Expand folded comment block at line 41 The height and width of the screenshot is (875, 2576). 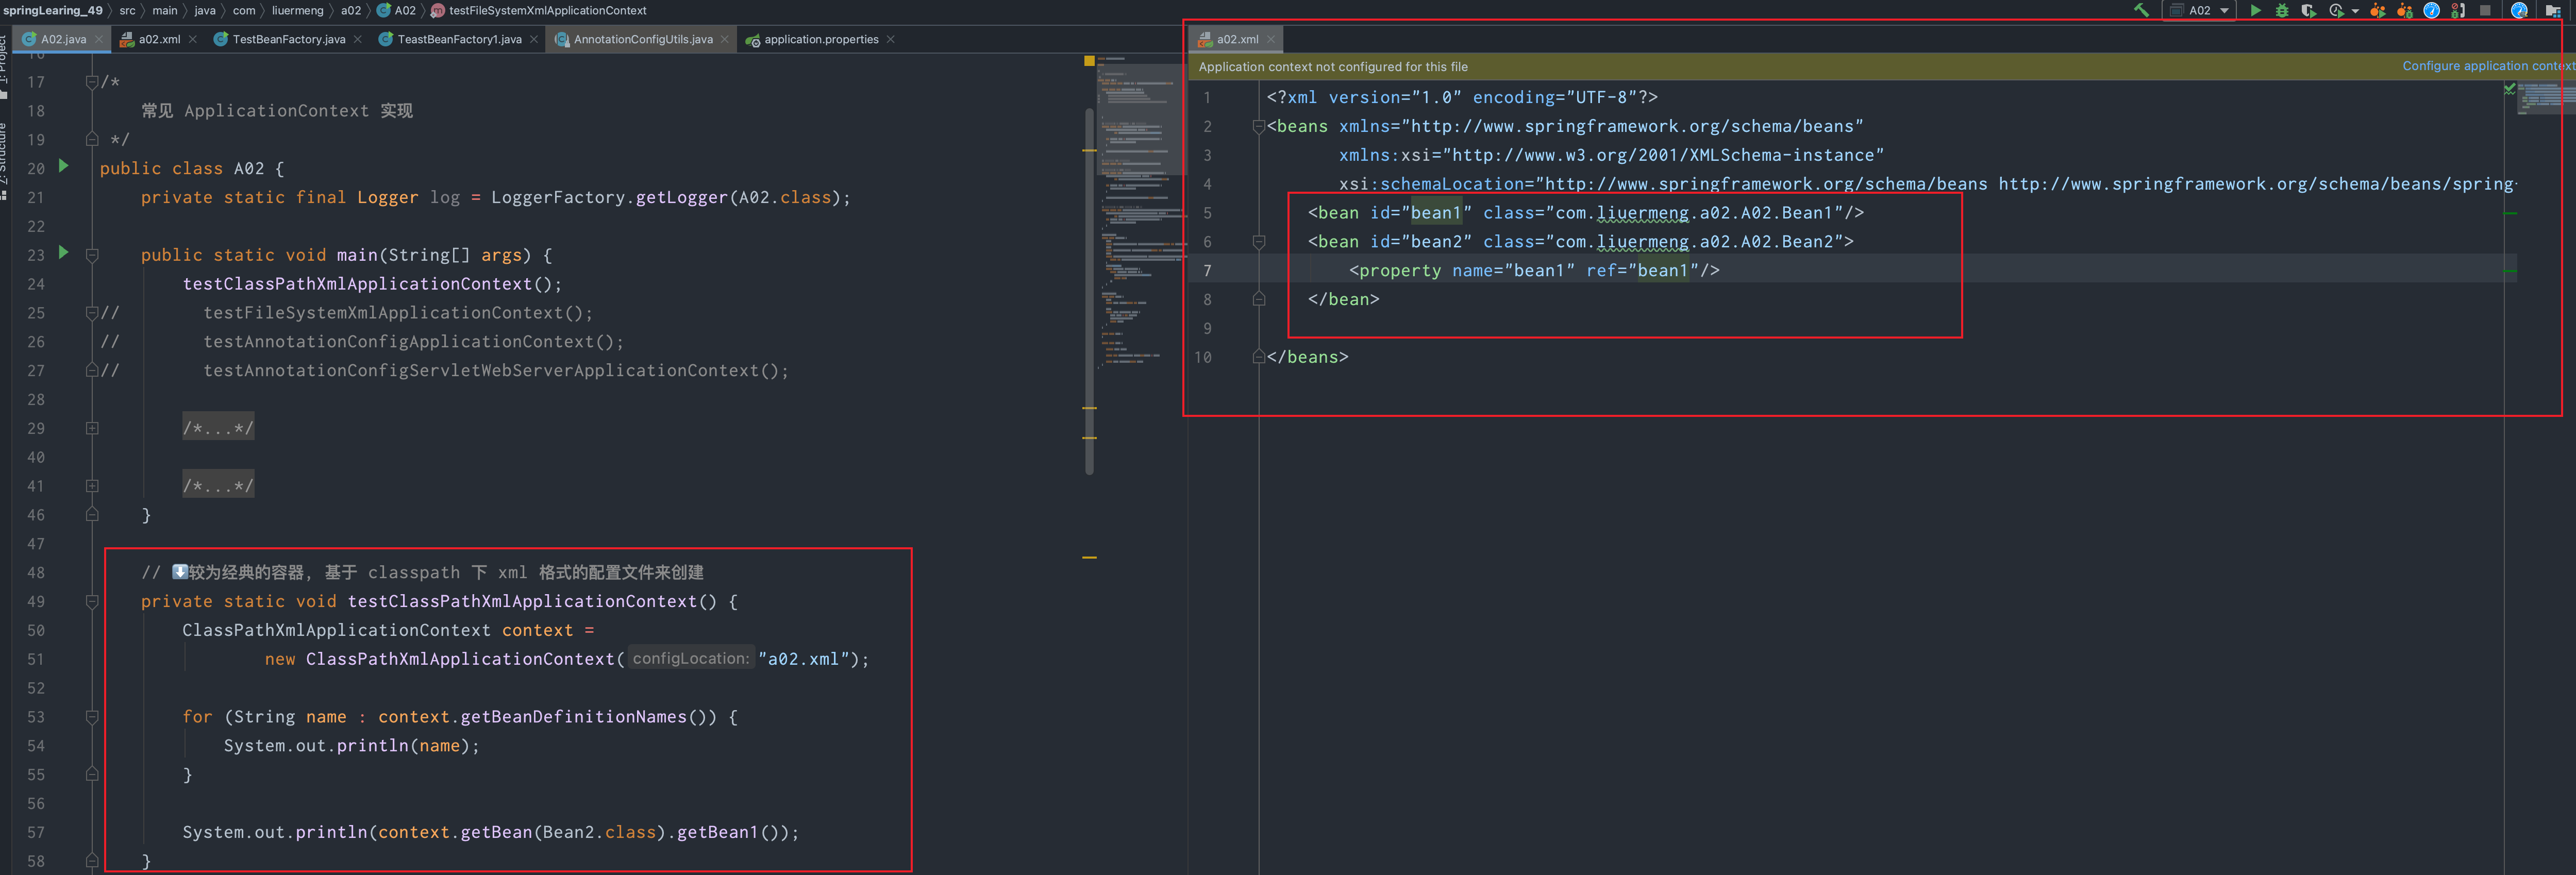tap(92, 486)
